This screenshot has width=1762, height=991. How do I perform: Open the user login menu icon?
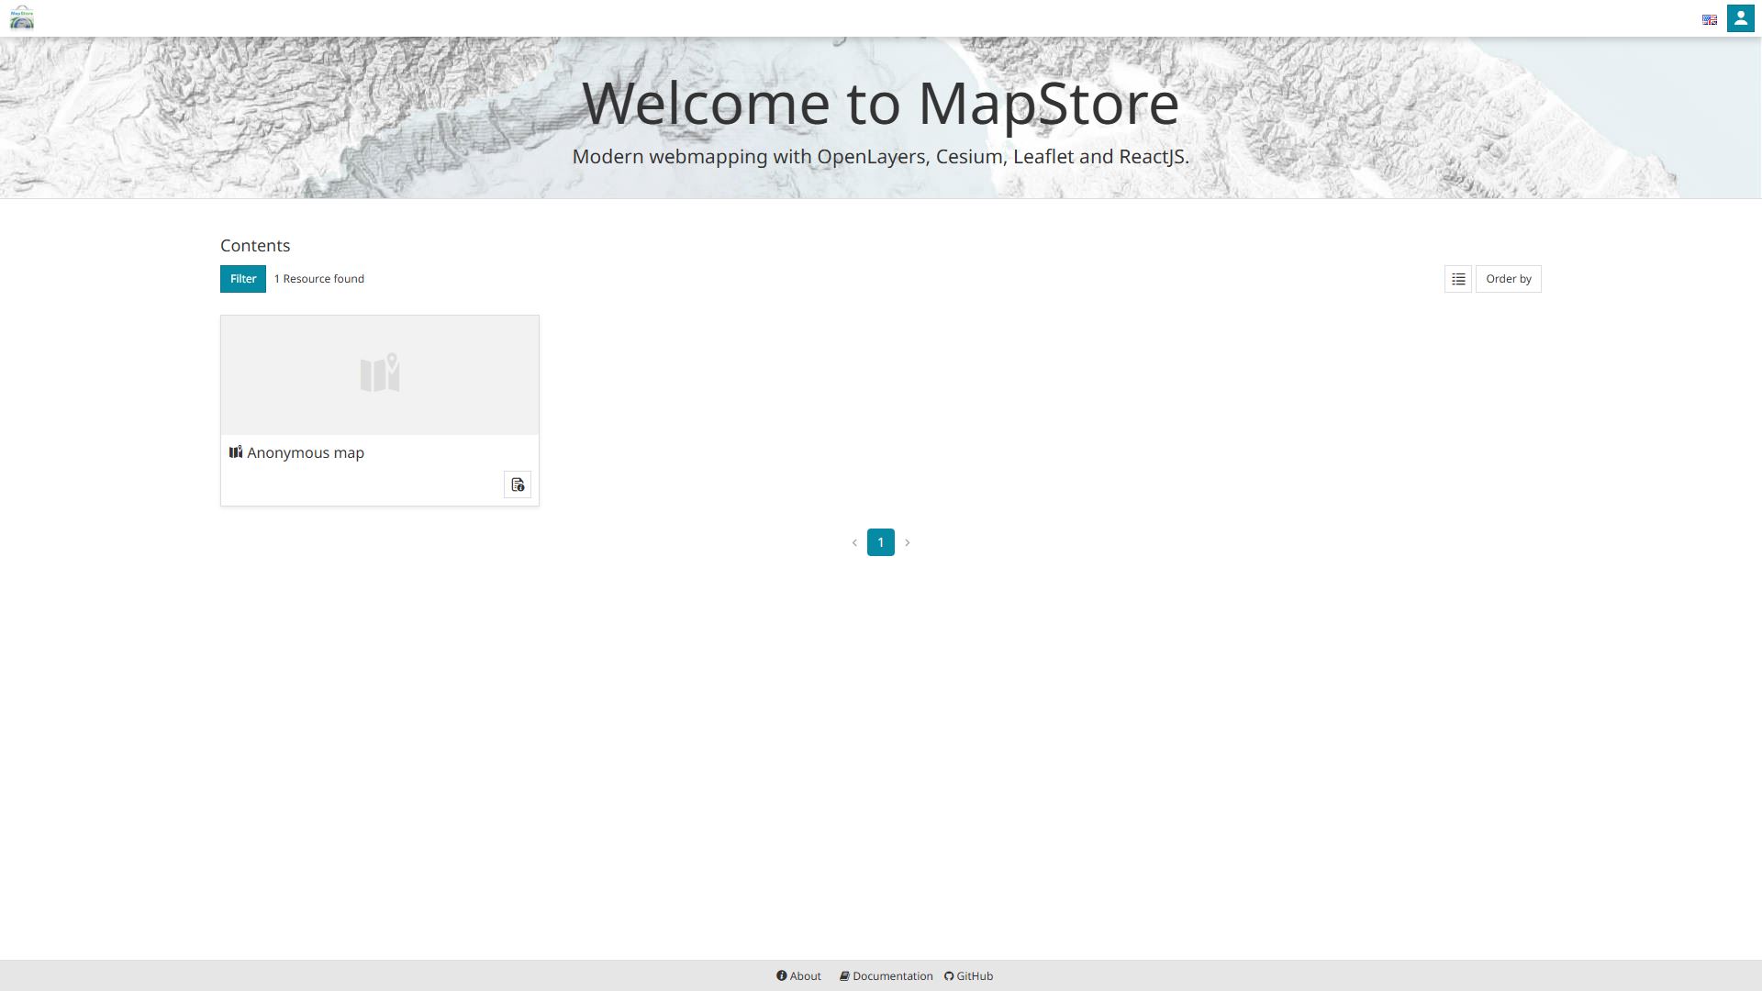pos(1740,18)
